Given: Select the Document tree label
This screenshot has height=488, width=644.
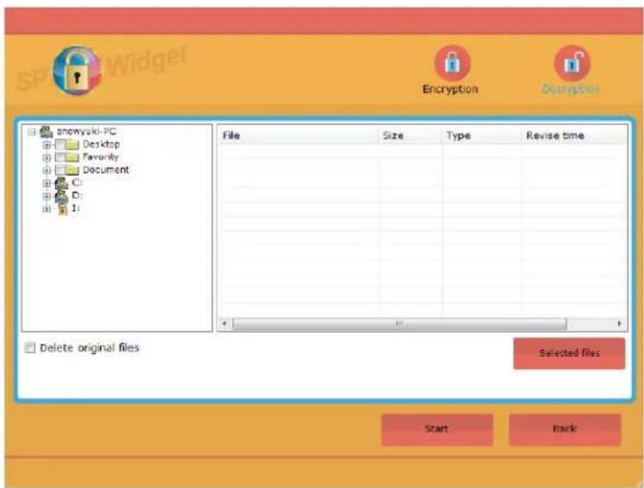Looking at the screenshot, I should pos(105,169).
